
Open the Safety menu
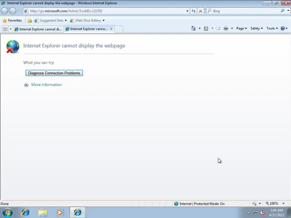(x=257, y=28)
